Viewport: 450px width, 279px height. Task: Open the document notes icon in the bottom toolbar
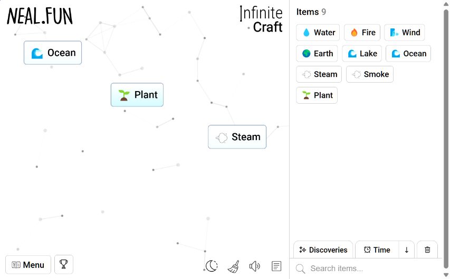[276, 266]
